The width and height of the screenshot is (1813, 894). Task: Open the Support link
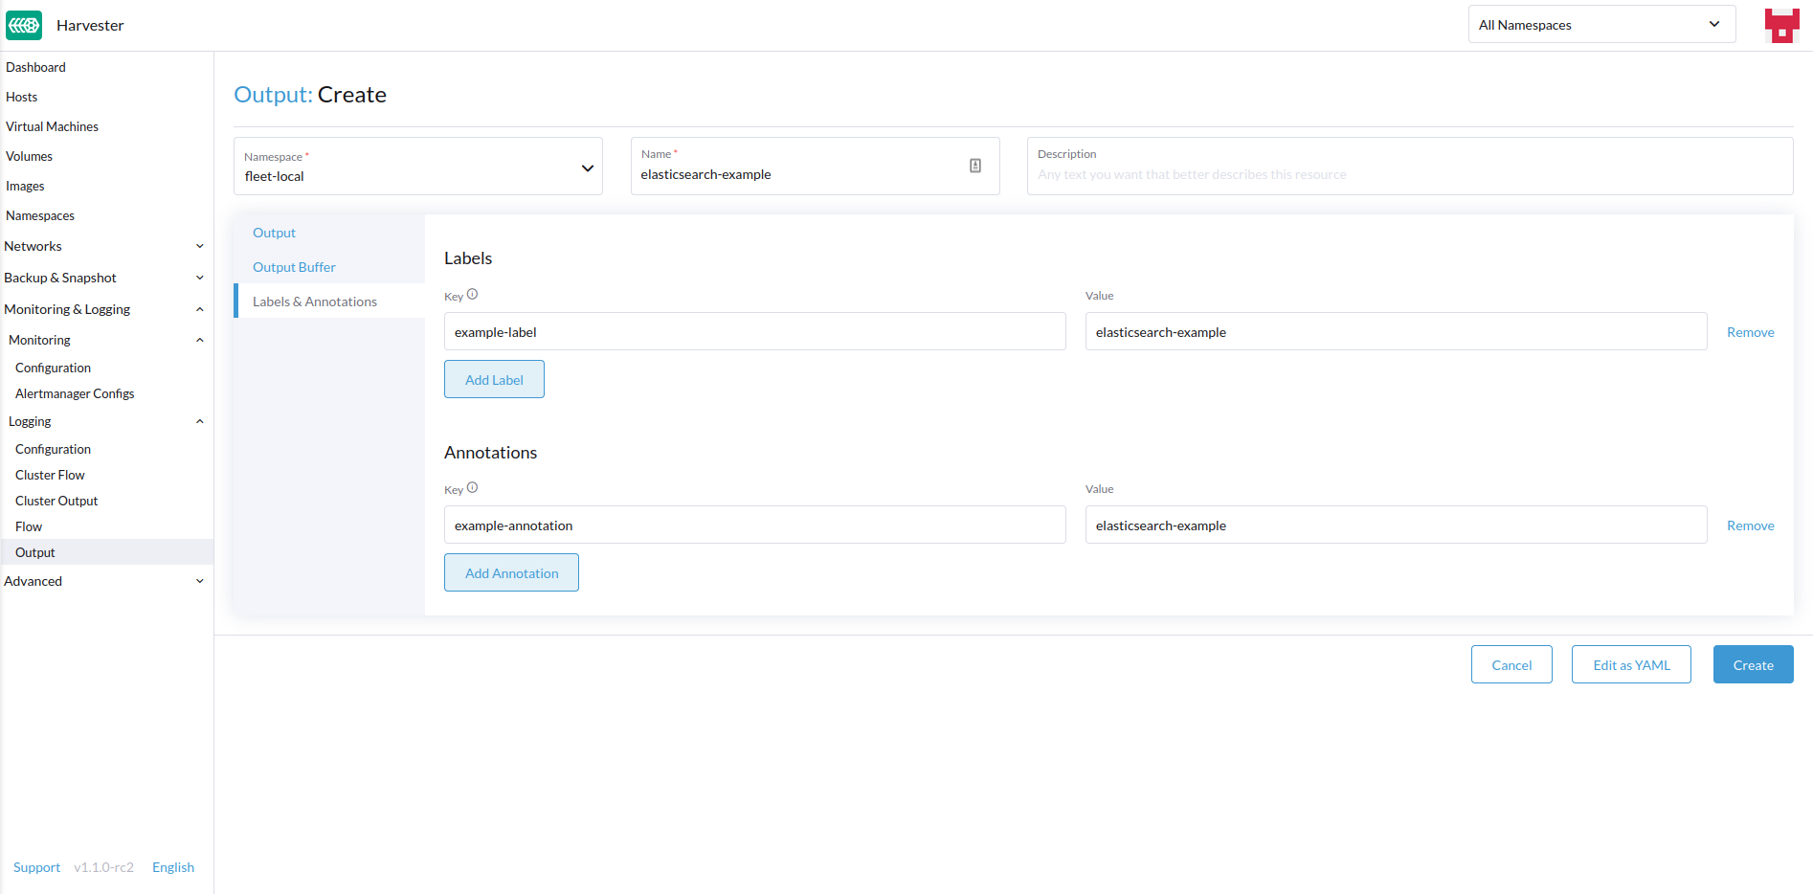tap(36, 866)
